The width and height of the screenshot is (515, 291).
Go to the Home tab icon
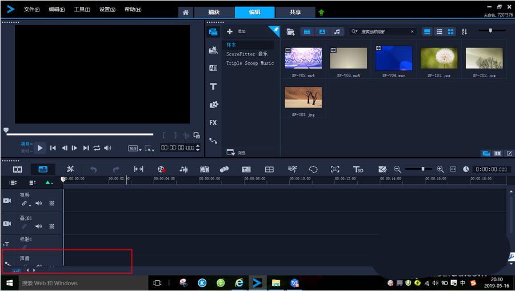(186, 12)
